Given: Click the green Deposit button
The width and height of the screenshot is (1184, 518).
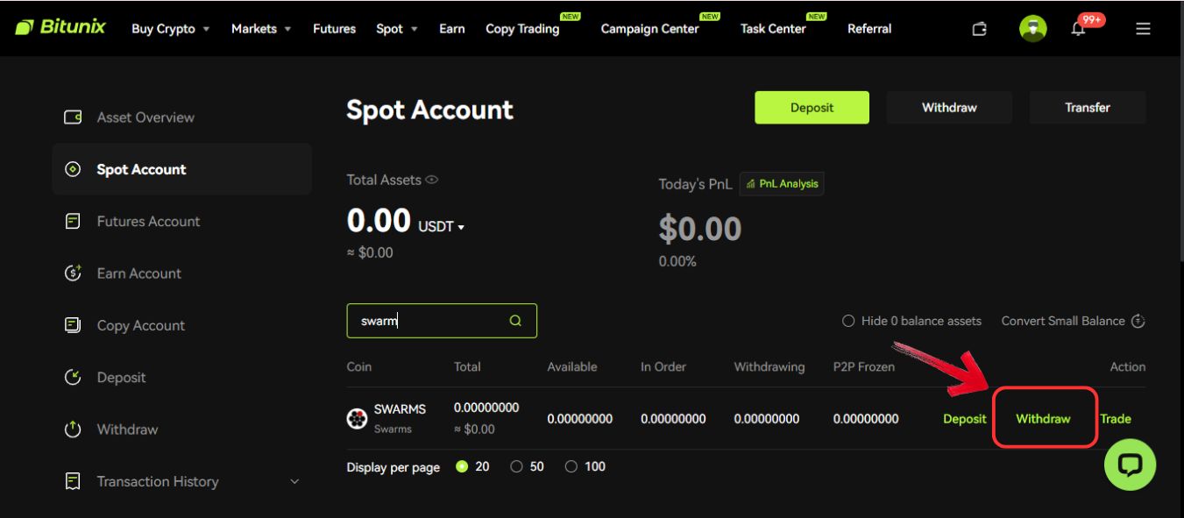Looking at the screenshot, I should (812, 108).
